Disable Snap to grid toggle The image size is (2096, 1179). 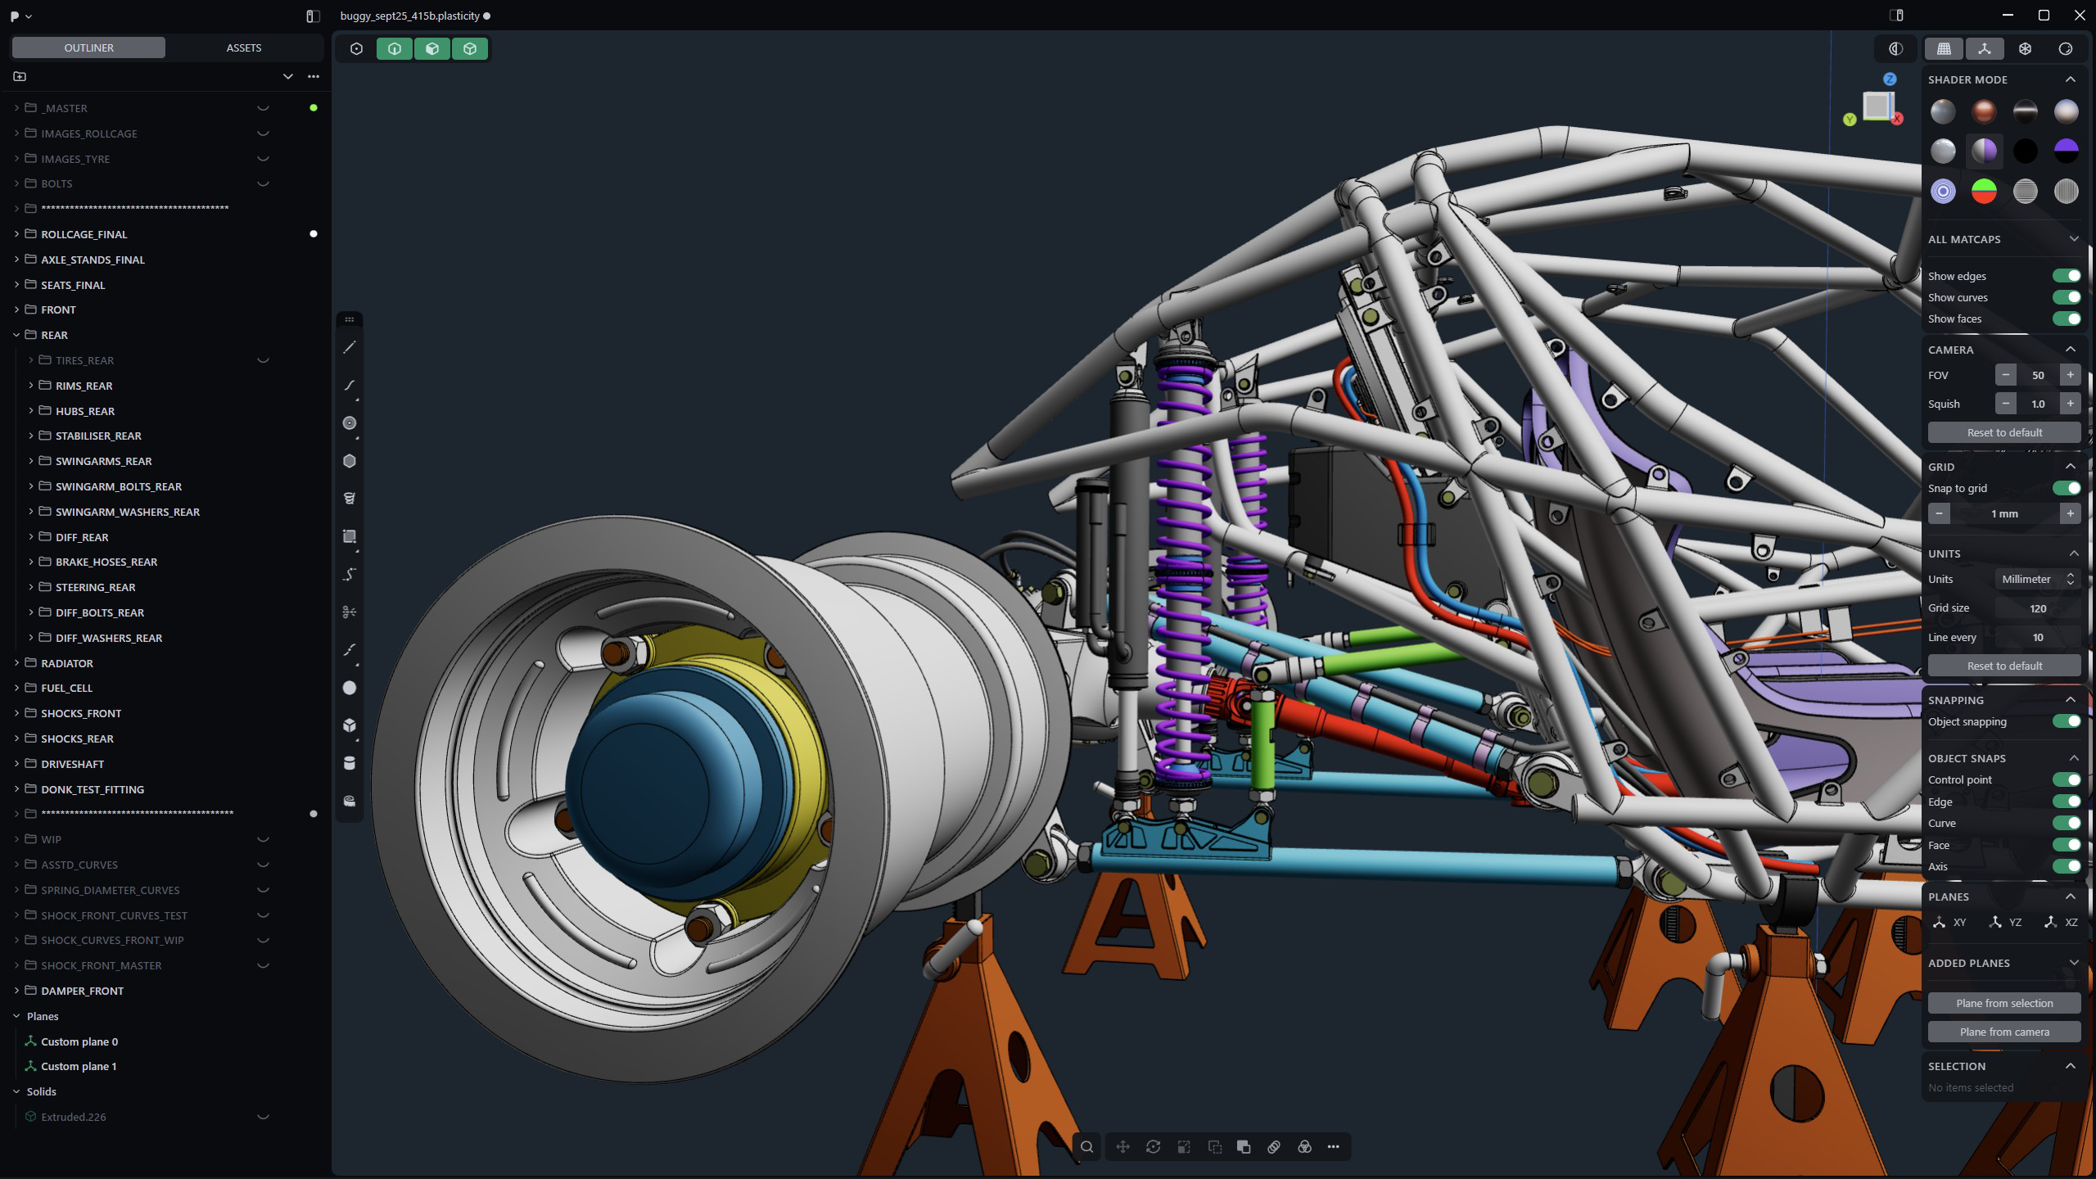click(2066, 488)
